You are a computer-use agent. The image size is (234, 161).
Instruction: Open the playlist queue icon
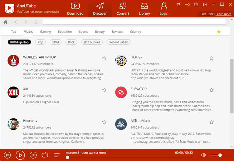click(x=56, y=155)
